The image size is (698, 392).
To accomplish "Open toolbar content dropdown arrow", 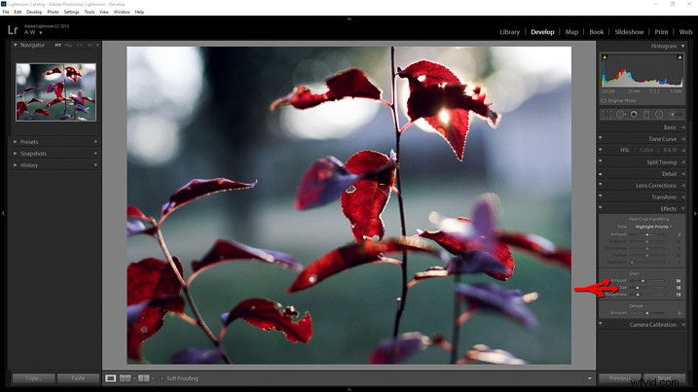I will (589, 378).
